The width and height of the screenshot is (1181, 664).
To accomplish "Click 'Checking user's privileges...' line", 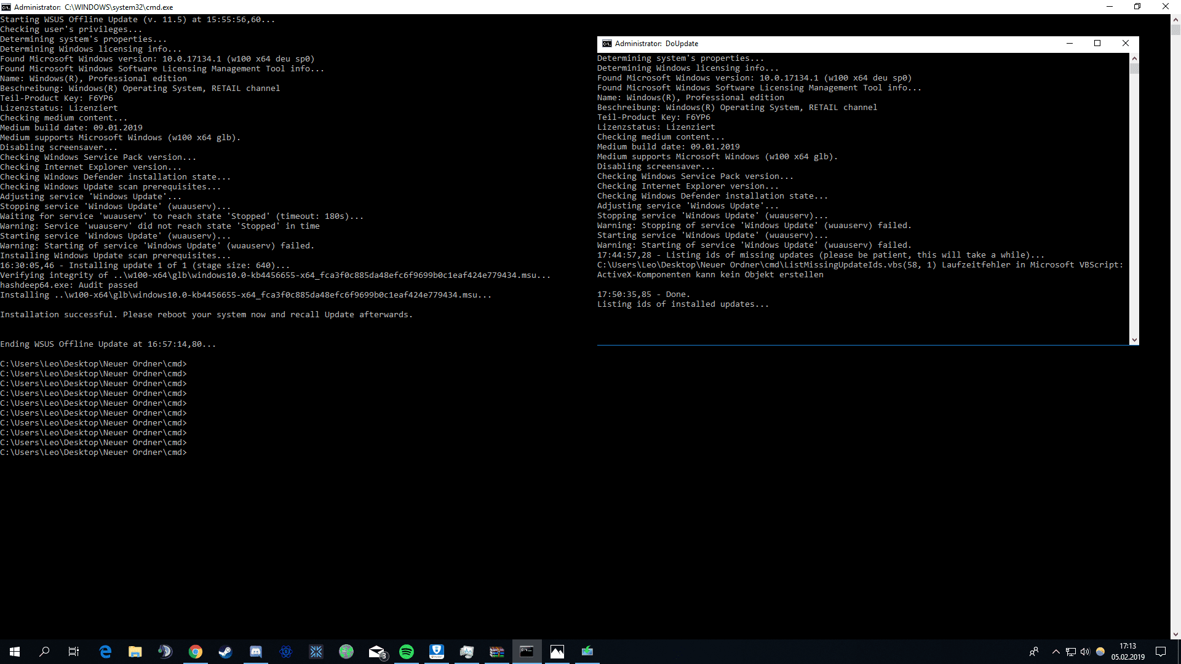I will [x=71, y=30].
